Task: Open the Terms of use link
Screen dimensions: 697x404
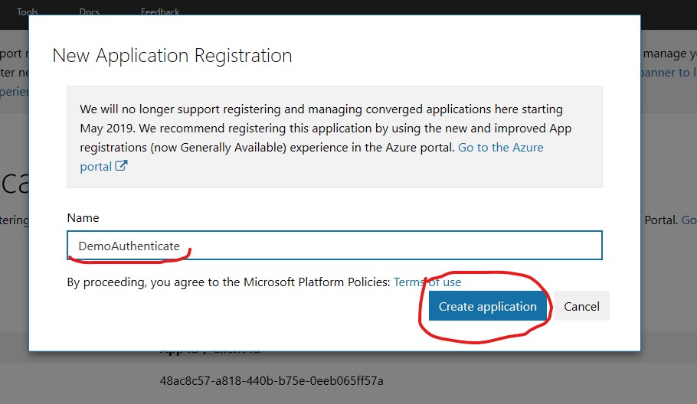Action: (427, 282)
